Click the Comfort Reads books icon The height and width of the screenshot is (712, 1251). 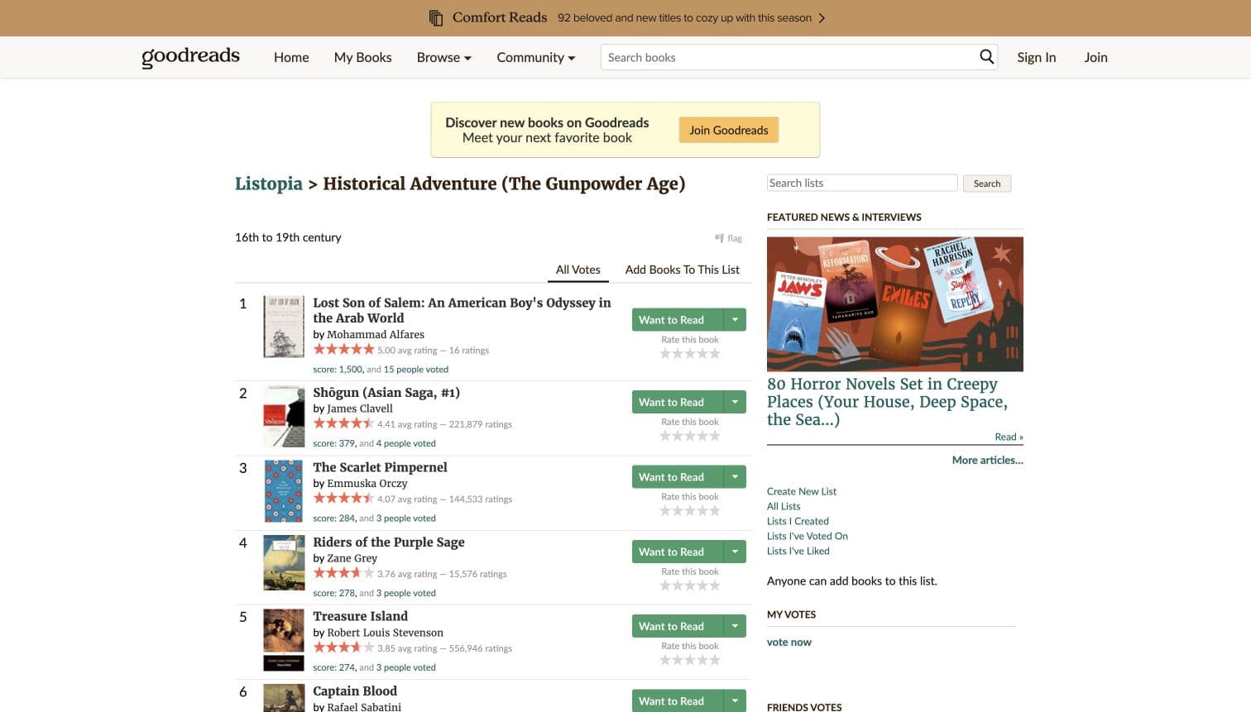(x=436, y=17)
